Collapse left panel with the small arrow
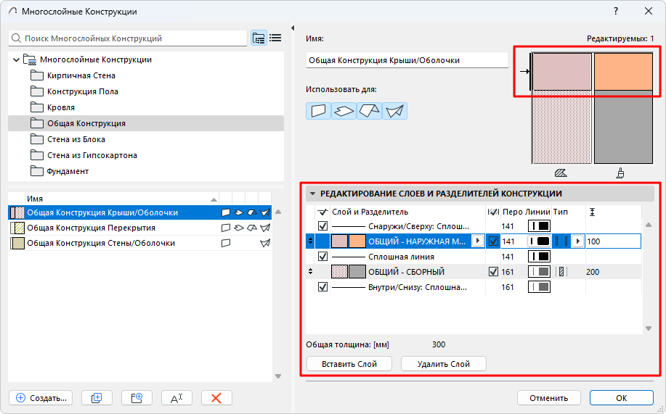The height and width of the screenshot is (414, 666). click(x=293, y=28)
